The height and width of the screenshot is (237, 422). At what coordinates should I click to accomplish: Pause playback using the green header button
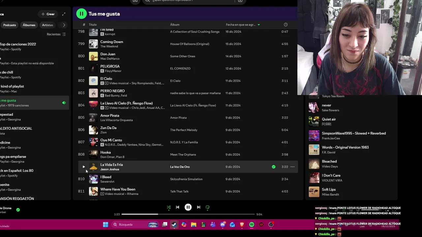81,13
